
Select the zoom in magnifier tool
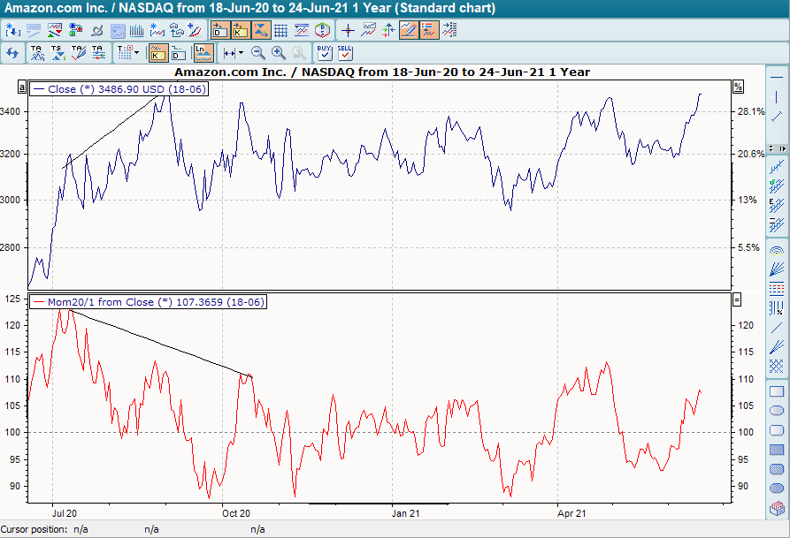pyautogui.click(x=277, y=52)
